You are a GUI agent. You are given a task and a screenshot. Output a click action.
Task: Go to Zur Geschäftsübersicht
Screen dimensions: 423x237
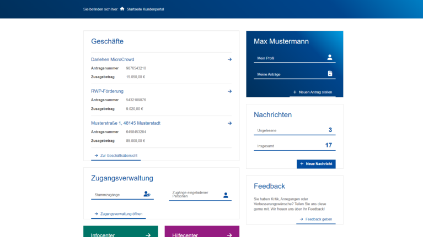coord(116,156)
